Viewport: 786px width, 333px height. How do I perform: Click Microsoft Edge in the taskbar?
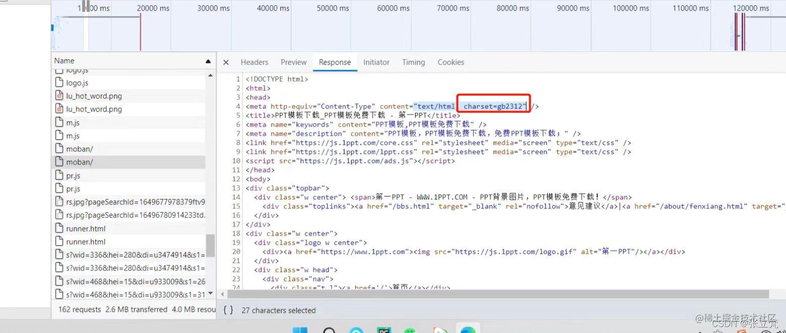468,330
